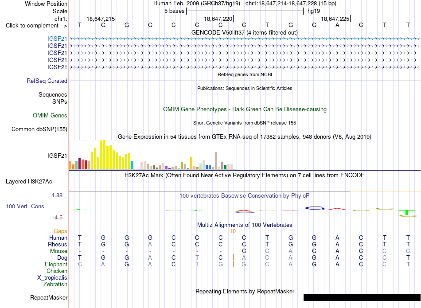
Task: Click the '100 Vert. Cons' track label
Action: click(x=25, y=206)
